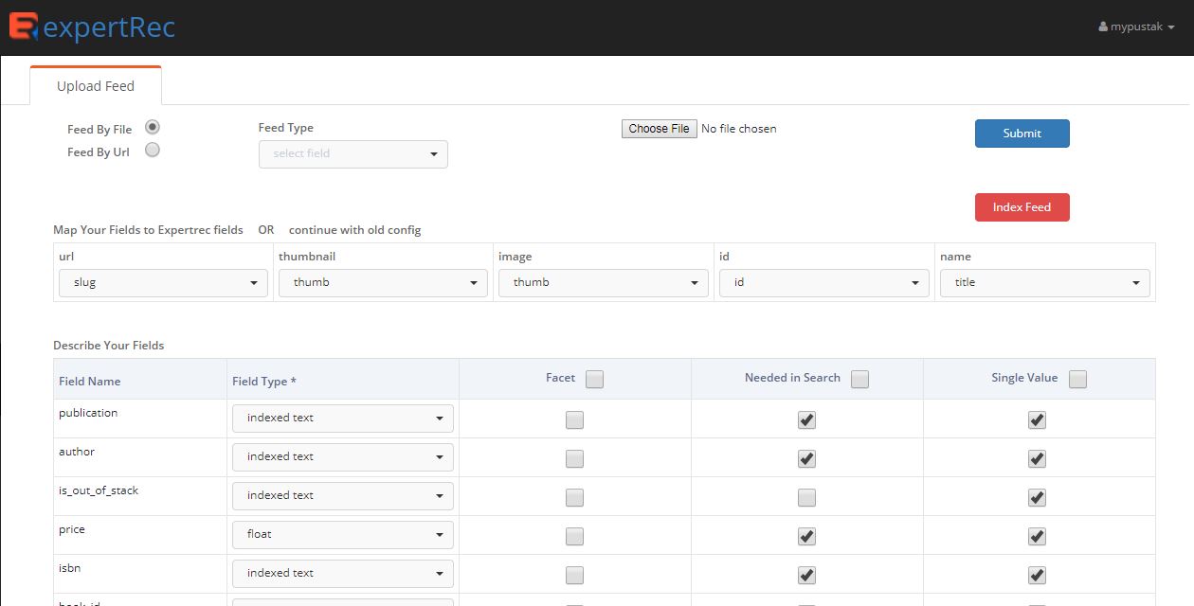This screenshot has width=1194, height=606.
Task: Select the Feed By File radio button
Action: point(152,127)
